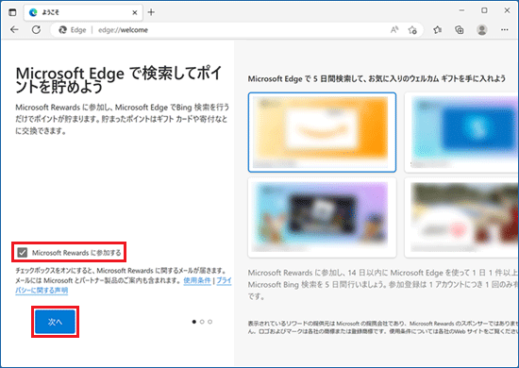Select the second page indicator dot
519x368 pixels.
(202, 322)
